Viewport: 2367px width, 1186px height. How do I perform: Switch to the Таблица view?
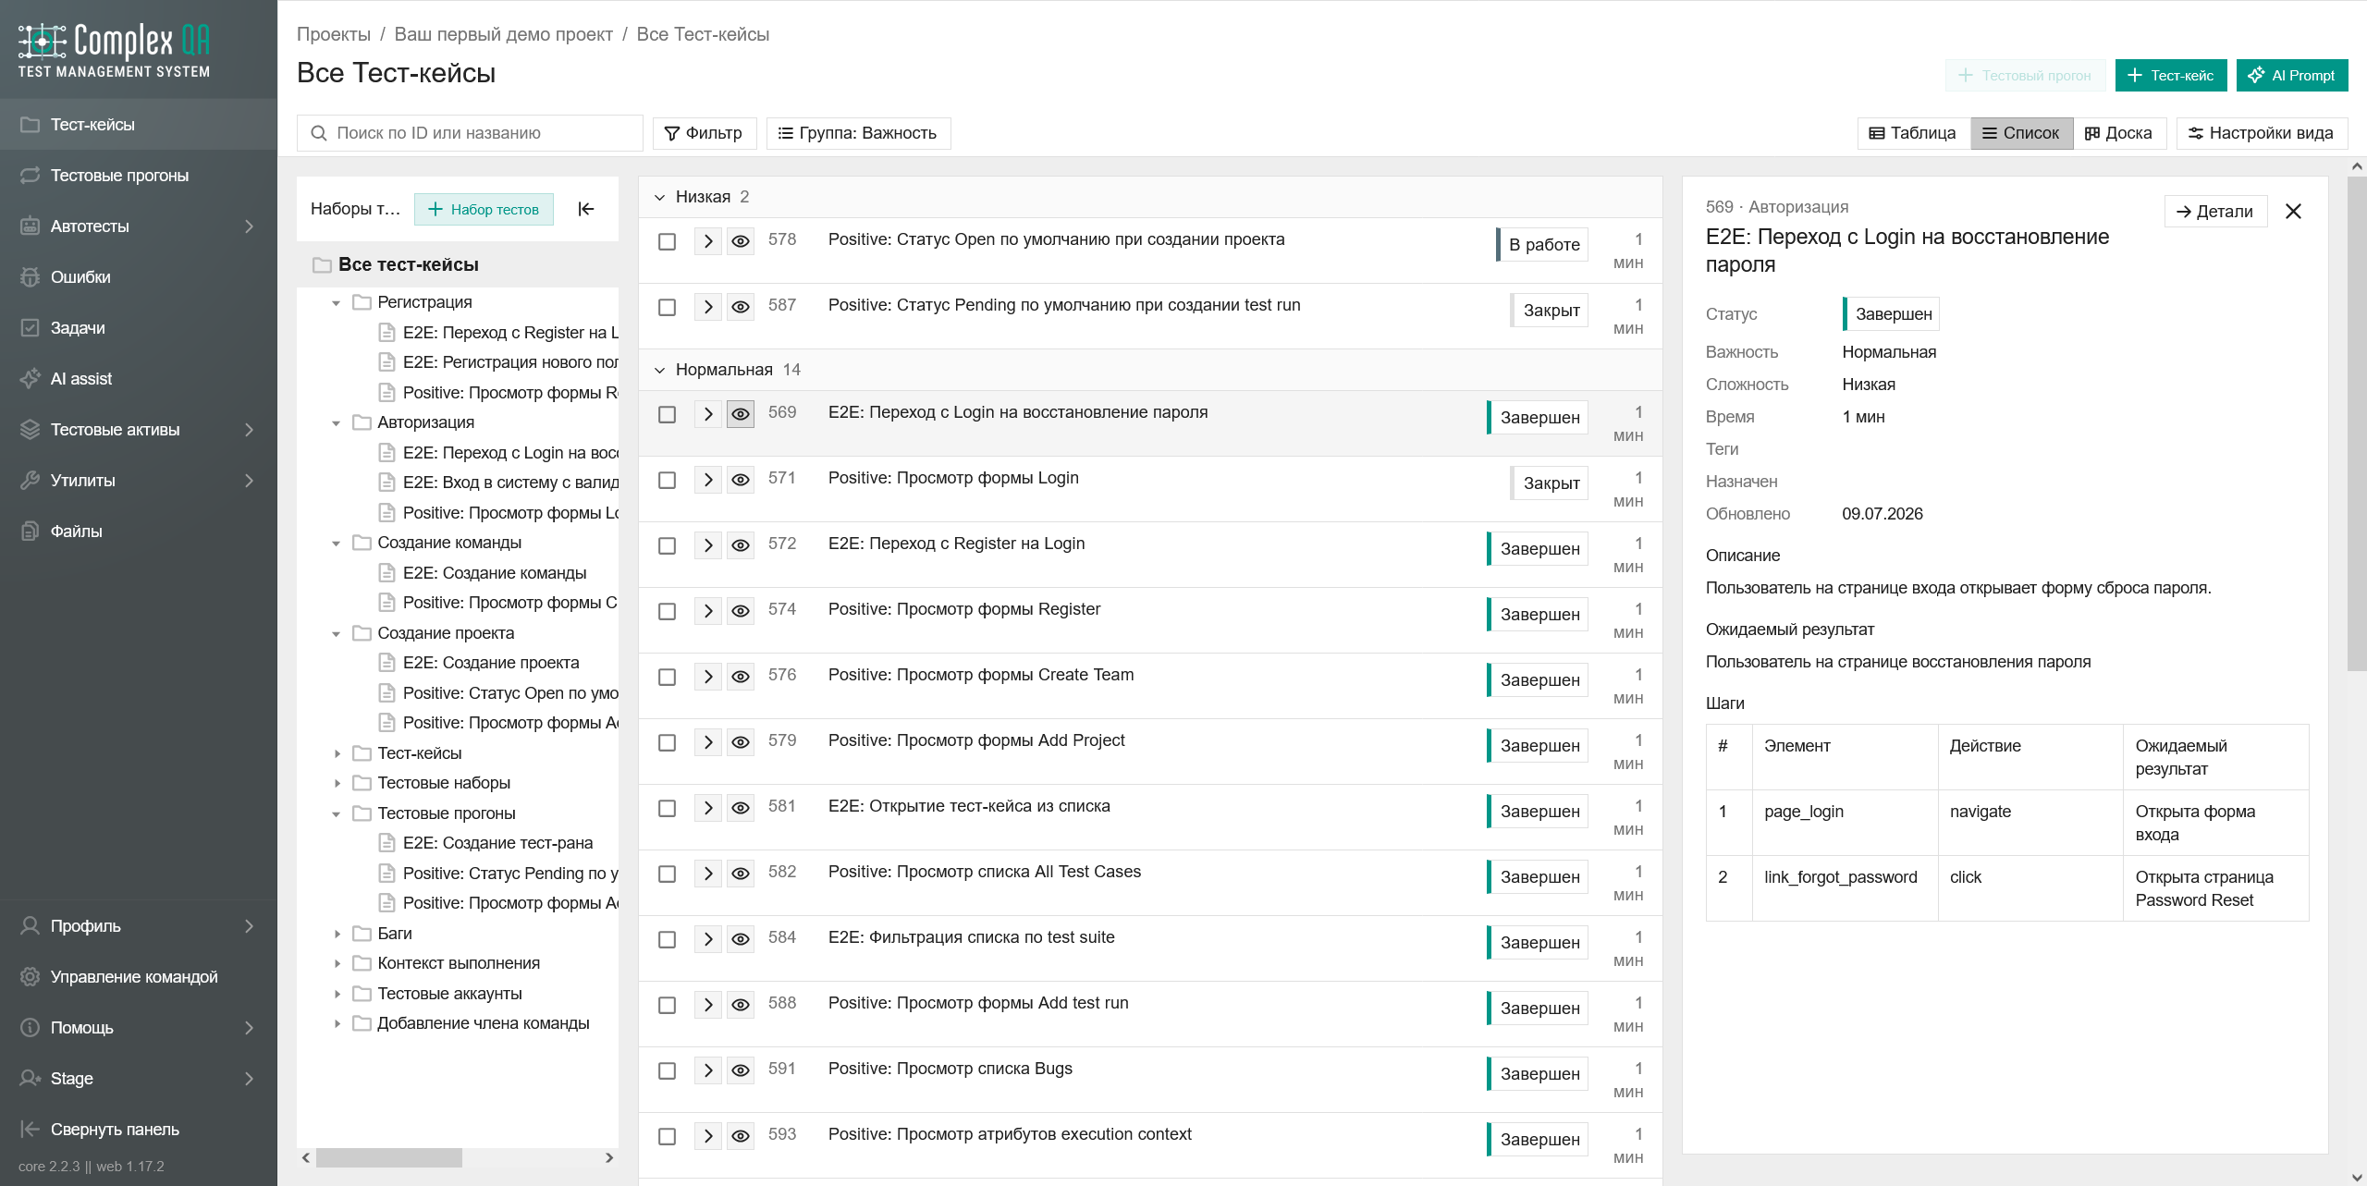(1913, 133)
